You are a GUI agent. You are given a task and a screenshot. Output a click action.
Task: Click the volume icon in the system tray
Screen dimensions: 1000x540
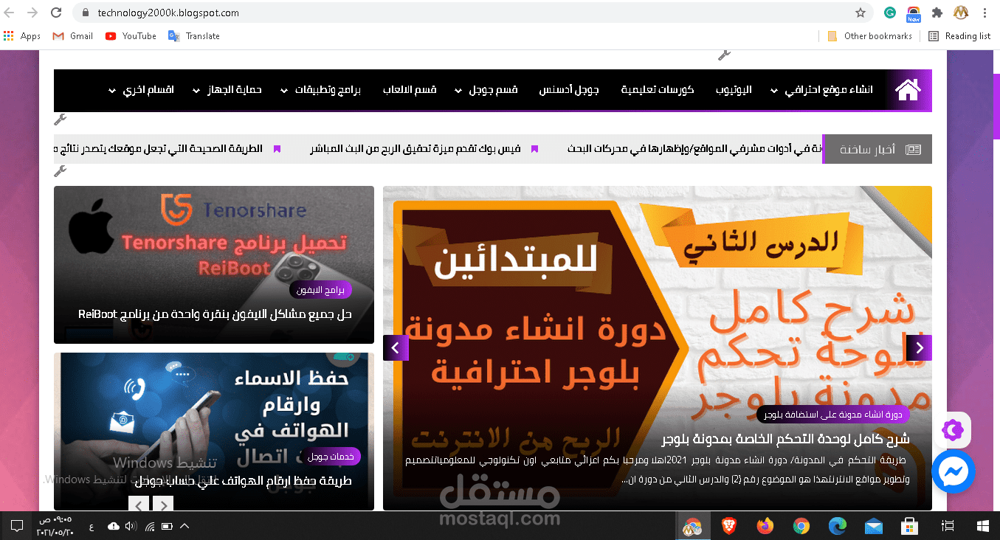click(132, 526)
